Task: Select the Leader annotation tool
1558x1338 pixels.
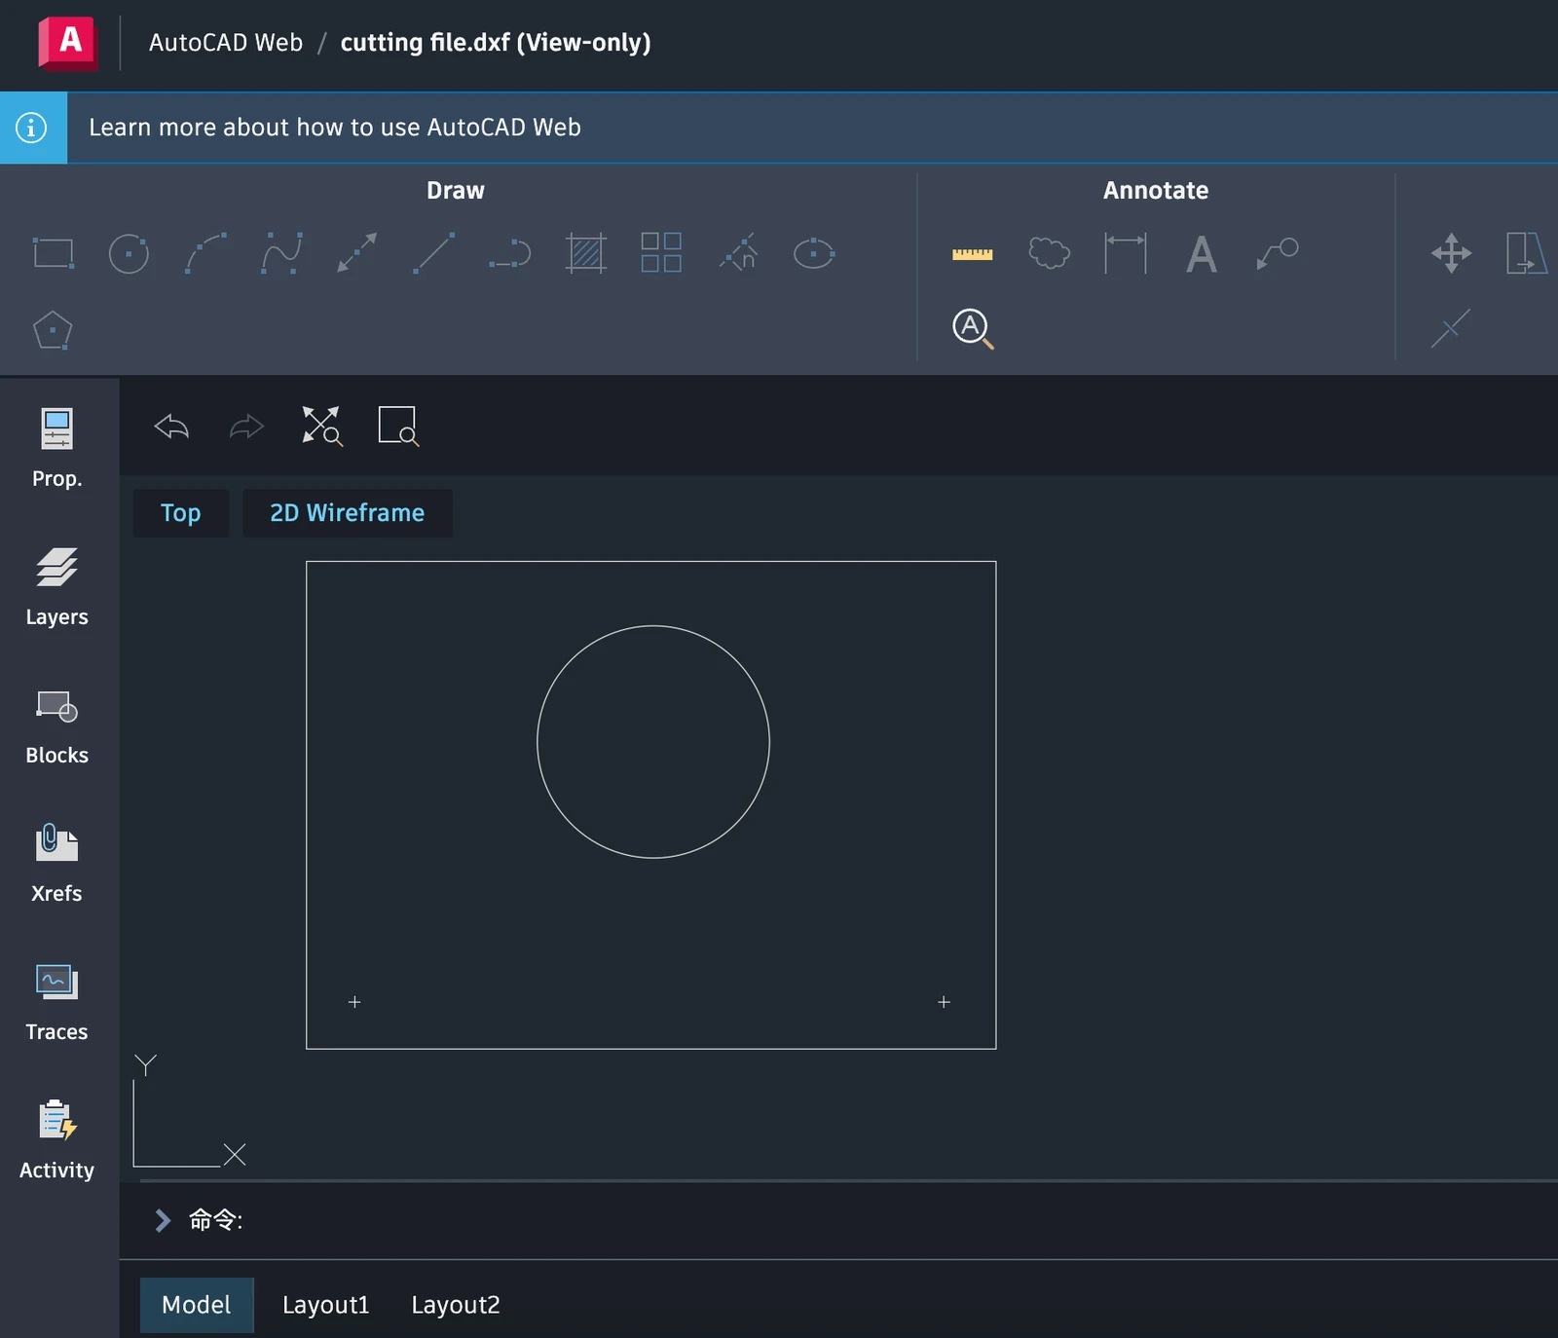Action: point(1278,253)
